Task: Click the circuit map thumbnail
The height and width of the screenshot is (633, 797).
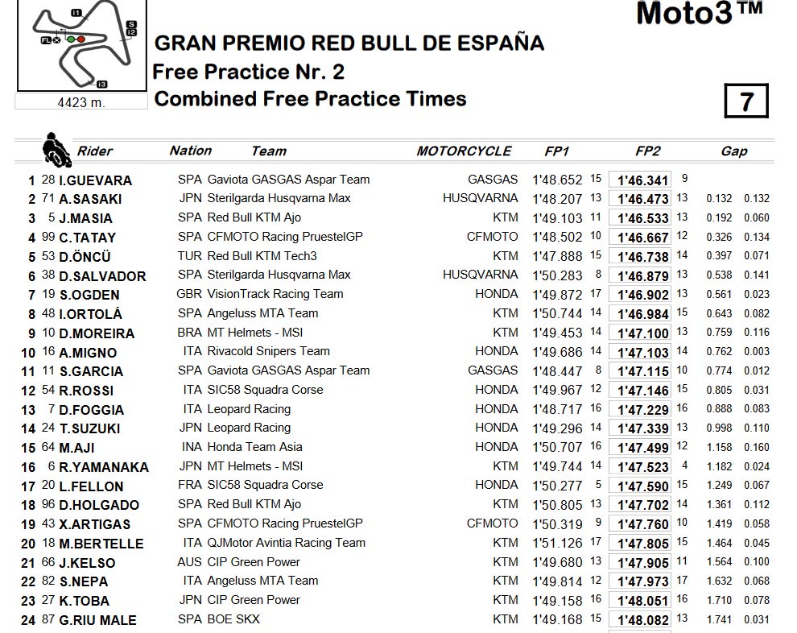Action: tap(82, 45)
